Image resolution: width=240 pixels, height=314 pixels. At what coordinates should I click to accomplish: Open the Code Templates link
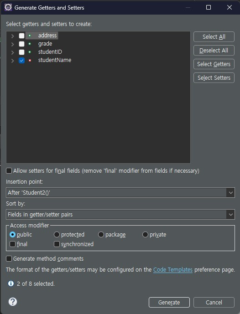(173, 269)
